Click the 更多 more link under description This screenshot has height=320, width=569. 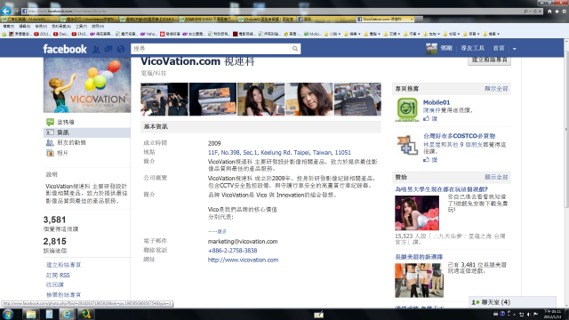tap(221, 231)
